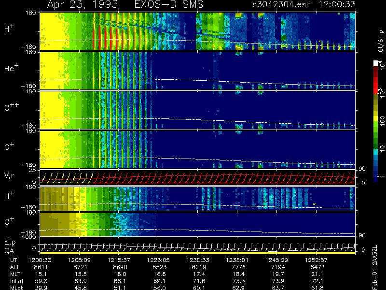Click altitude value '8690'
The image size is (386, 290).
coord(120,267)
